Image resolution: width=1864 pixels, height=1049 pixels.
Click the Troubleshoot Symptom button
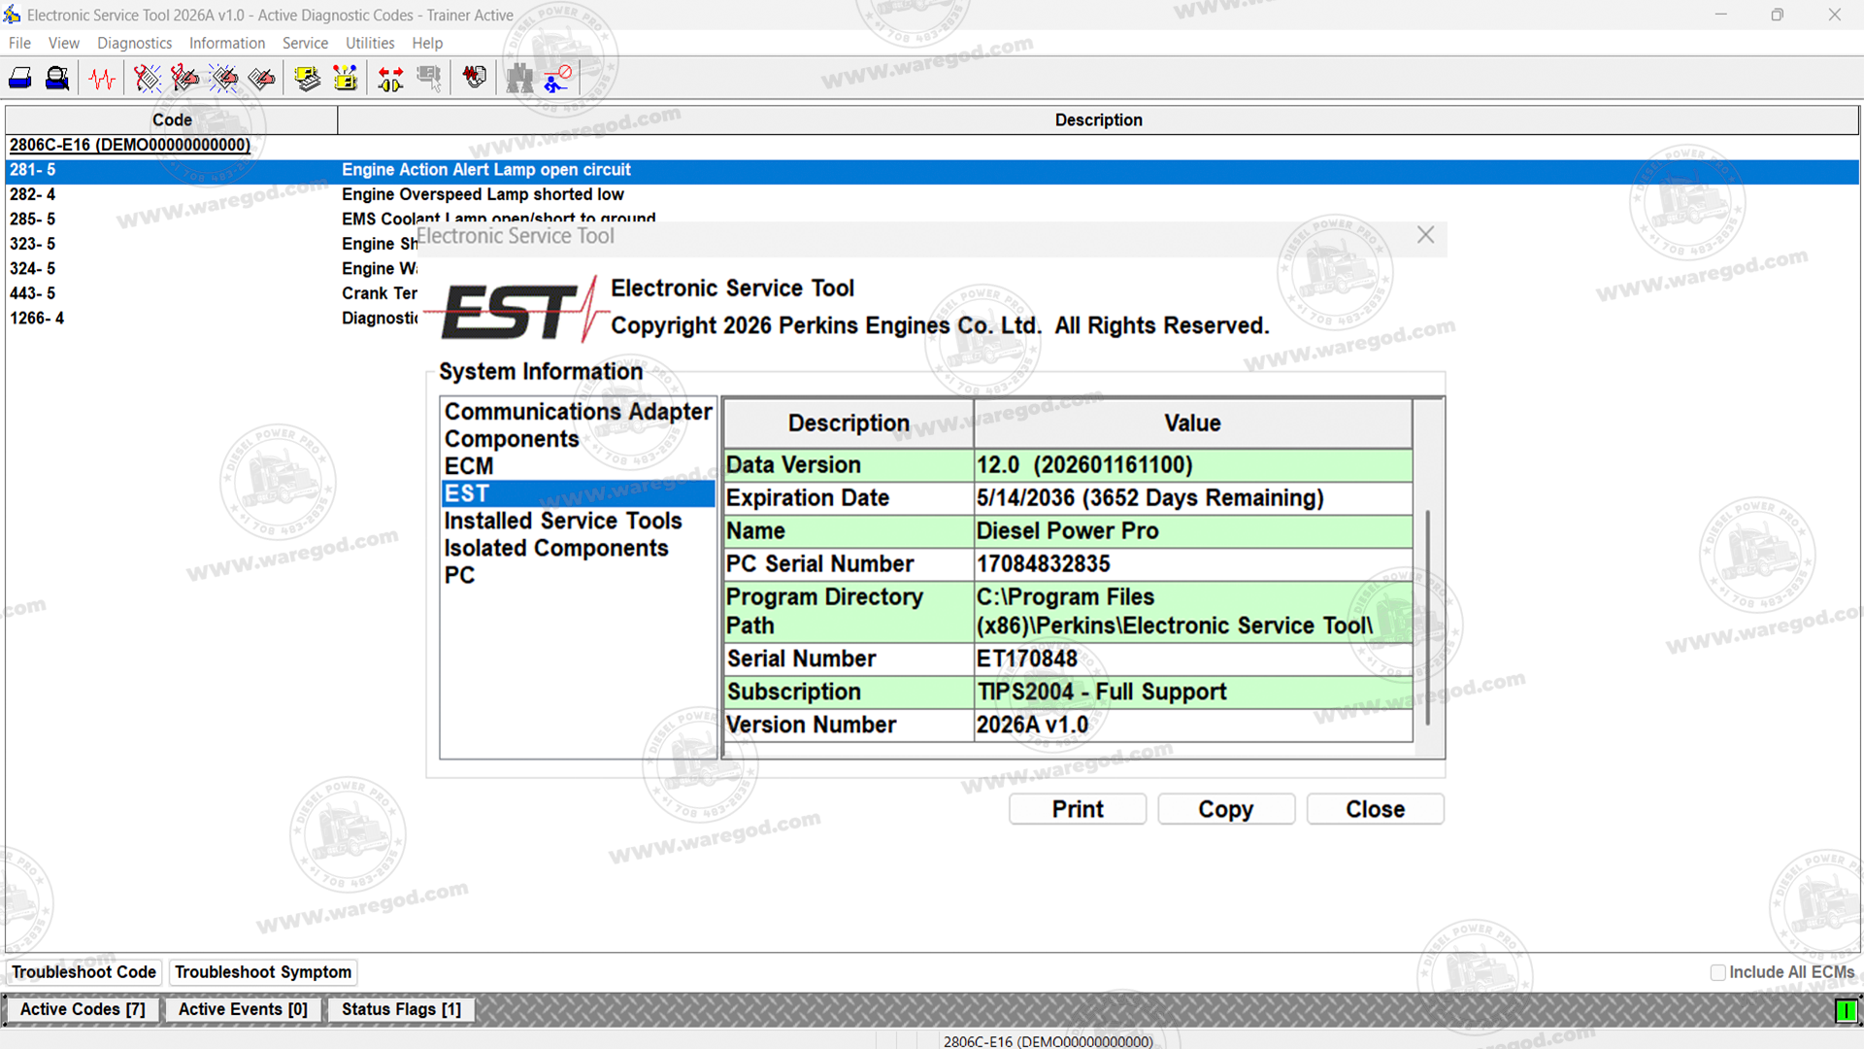263,972
